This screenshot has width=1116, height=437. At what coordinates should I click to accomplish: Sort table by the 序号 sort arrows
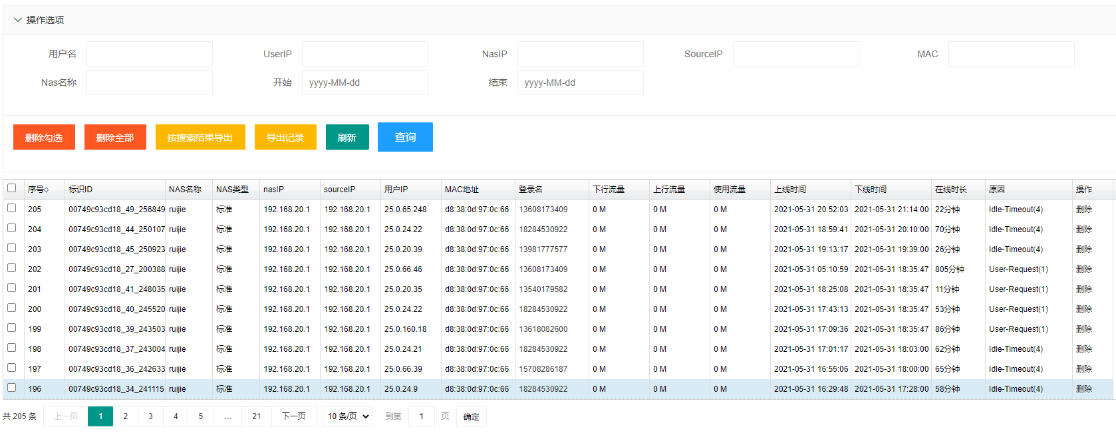point(47,190)
